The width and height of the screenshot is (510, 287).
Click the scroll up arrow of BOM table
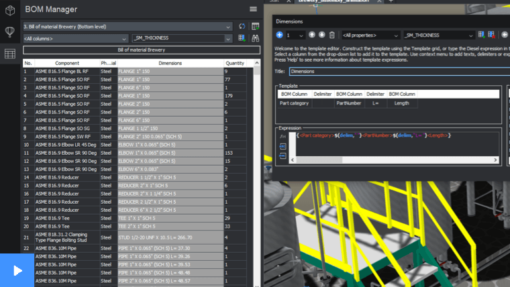(x=257, y=63)
